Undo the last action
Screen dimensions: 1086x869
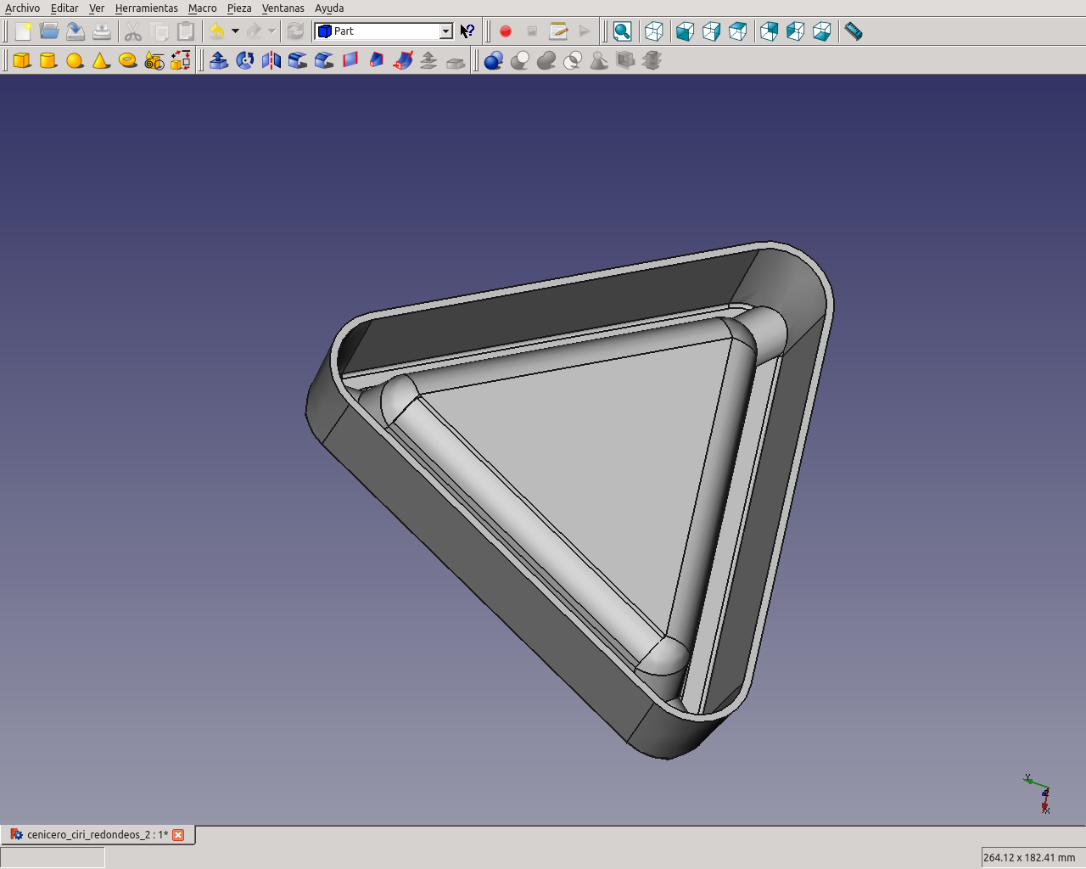(217, 31)
